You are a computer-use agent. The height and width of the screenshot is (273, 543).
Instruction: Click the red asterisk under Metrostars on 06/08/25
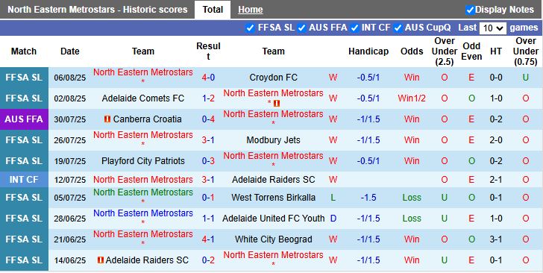tap(143, 82)
